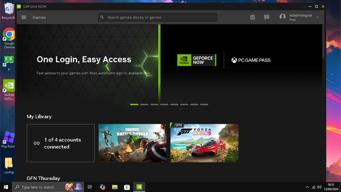Click the search magnifier icon

click(x=102, y=17)
